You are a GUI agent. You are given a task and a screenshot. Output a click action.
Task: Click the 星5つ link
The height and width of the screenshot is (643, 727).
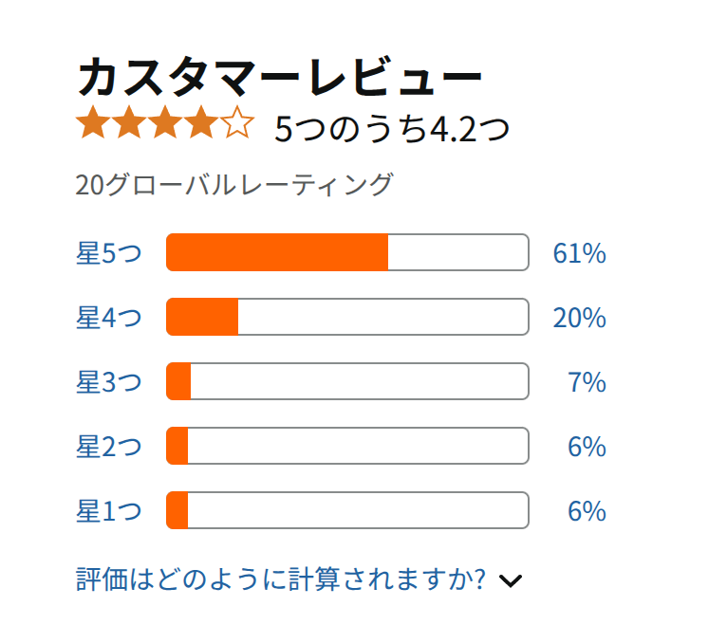pos(109,253)
